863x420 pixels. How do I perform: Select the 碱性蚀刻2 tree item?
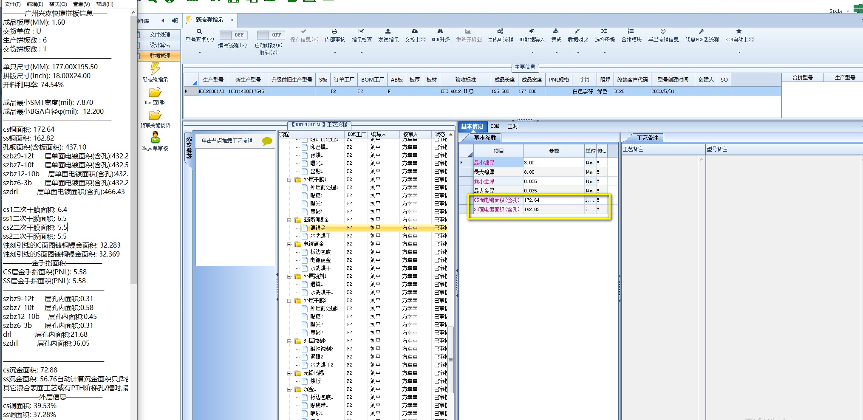322,349
